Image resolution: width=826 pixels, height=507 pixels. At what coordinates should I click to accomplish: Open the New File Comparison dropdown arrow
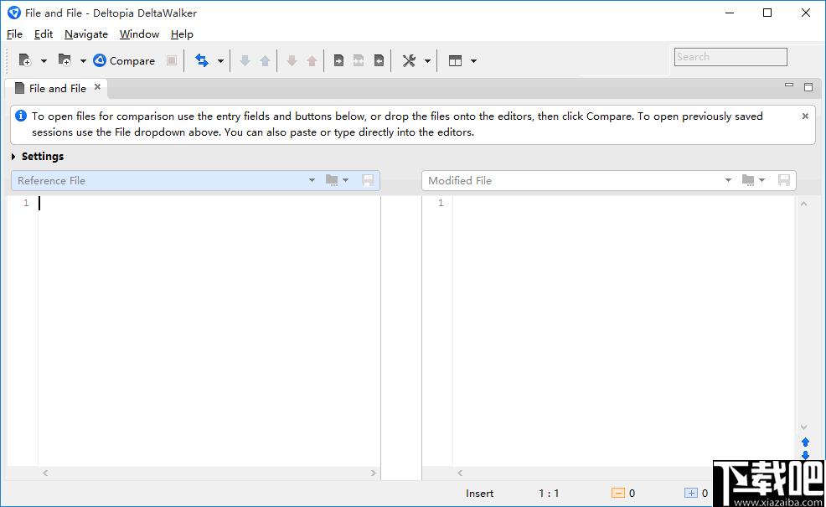tap(44, 61)
